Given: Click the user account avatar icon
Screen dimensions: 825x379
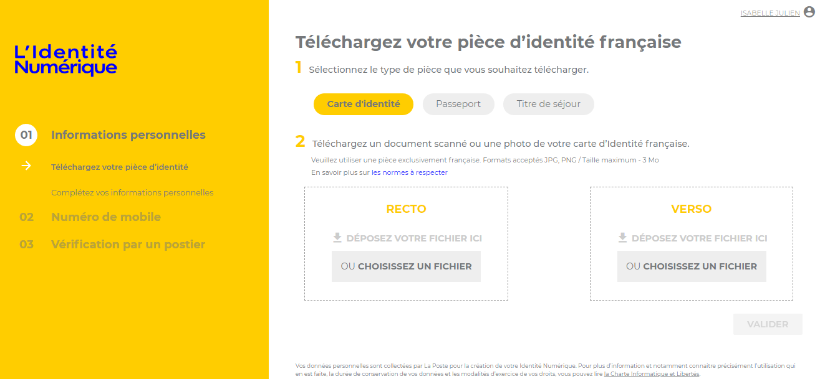Looking at the screenshot, I should [809, 12].
